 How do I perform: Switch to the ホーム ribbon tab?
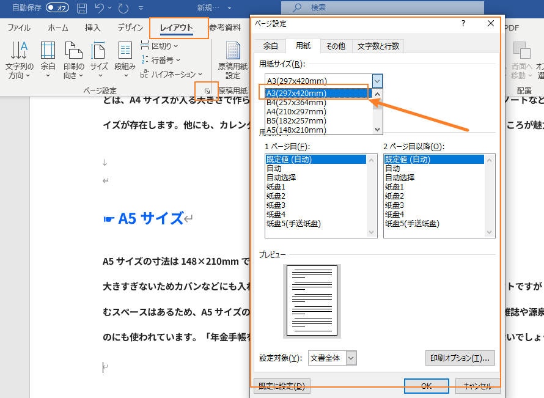57,28
